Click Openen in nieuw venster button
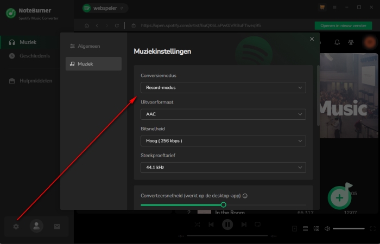Viewport: 380px width, 244px height. (343, 25)
